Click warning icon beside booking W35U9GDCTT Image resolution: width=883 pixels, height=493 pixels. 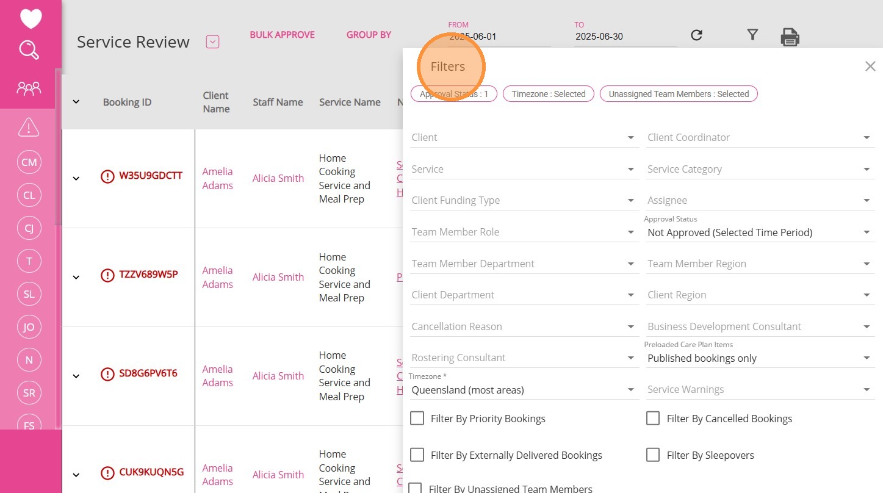point(107,177)
